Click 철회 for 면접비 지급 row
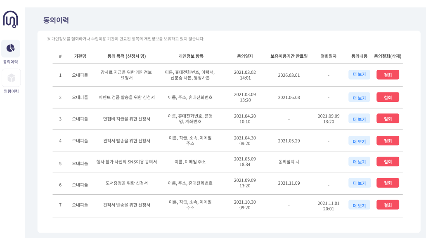 [388, 119]
